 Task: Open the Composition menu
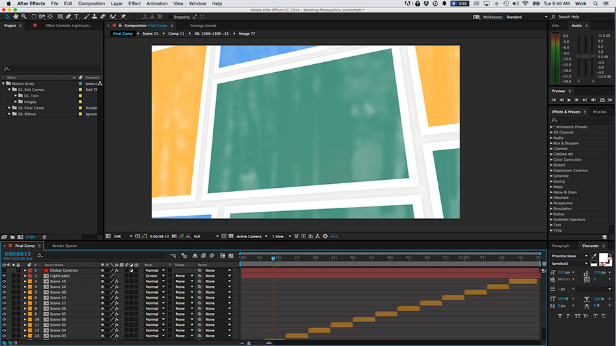click(x=91, y=3)
